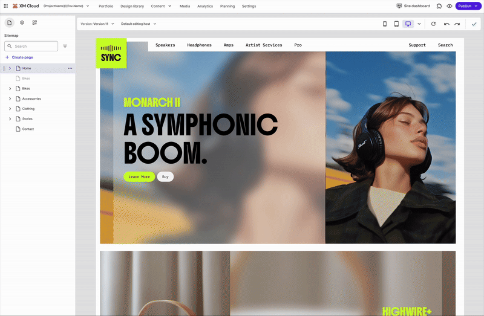The width and height of the screenshot is (484, 316).
Task: Select the Clothing page item
Action: (28, 109)
